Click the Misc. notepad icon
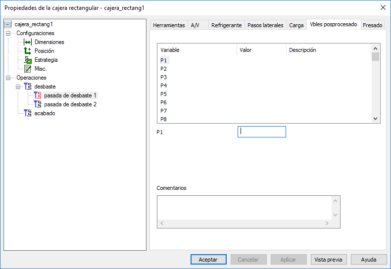Screen dimensions: 391x269 click(x=28, y=69)
